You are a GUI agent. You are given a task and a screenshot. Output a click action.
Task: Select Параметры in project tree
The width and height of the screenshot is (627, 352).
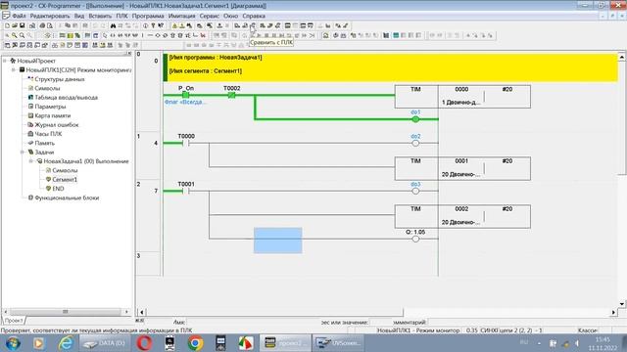(50, 107)
